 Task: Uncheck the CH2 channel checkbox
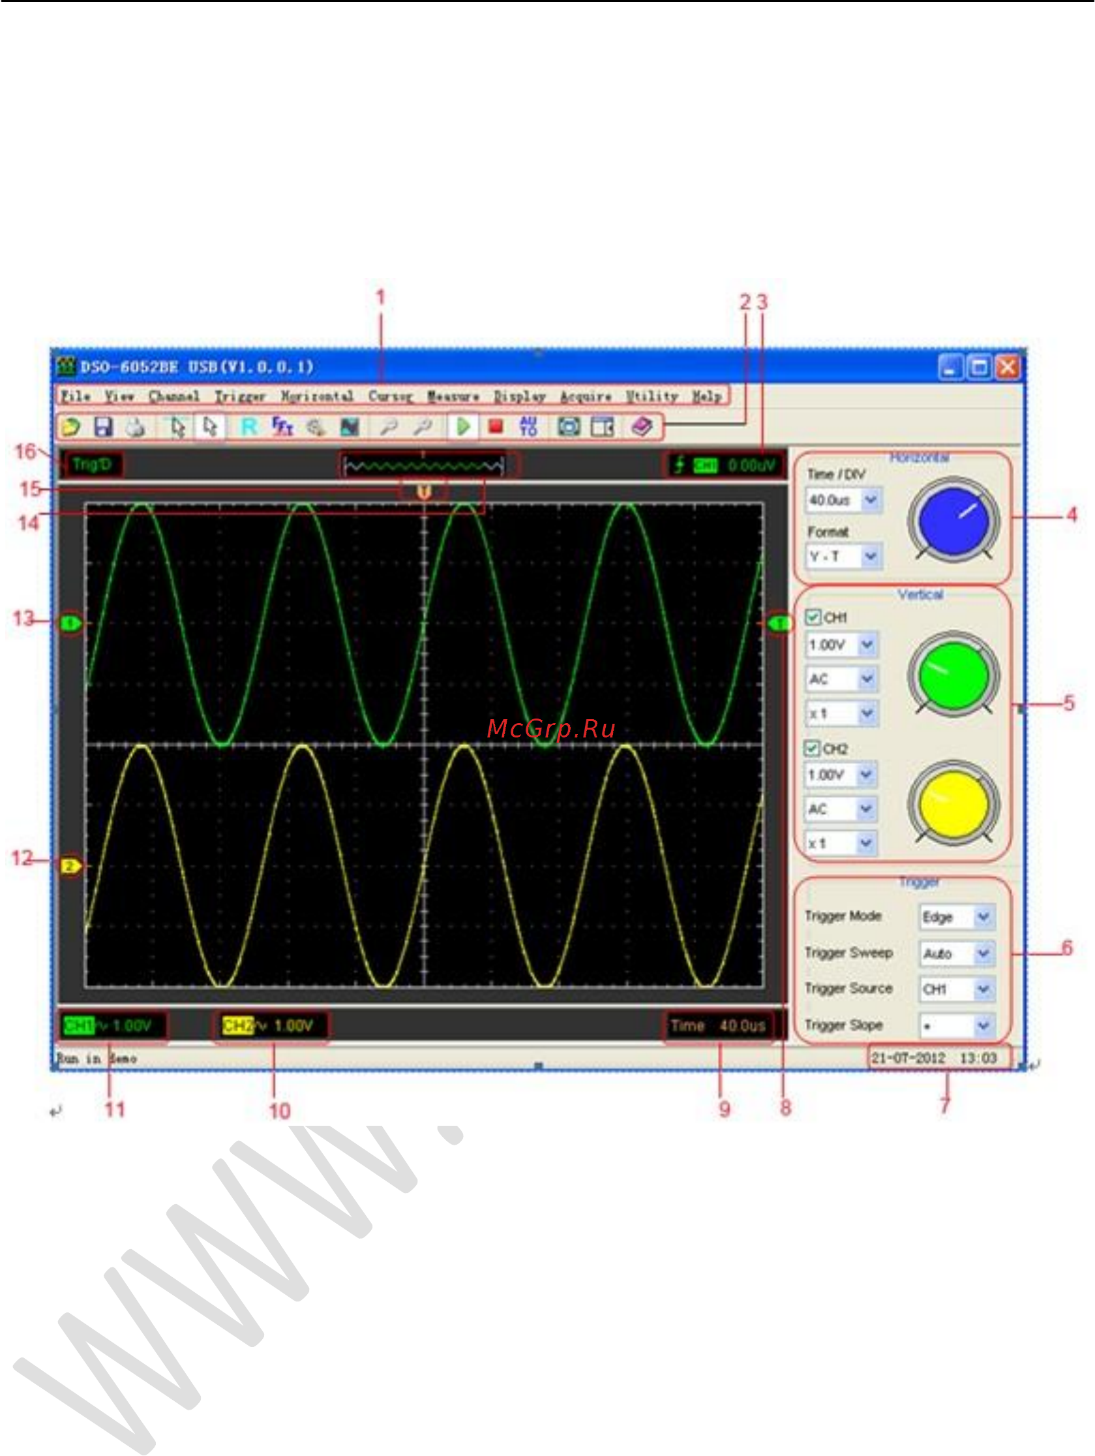point(812,748)
